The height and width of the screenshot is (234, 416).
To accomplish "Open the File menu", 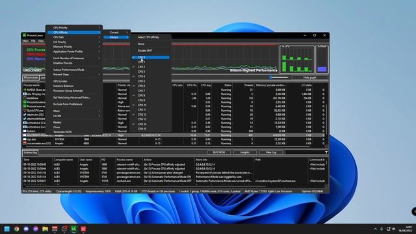I will 33,41.
